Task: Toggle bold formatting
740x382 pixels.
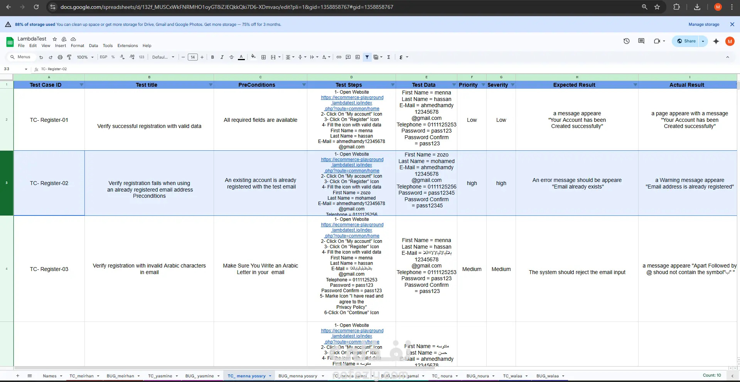Action: [212, 57]
